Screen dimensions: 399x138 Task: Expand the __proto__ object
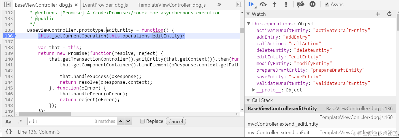254,90
